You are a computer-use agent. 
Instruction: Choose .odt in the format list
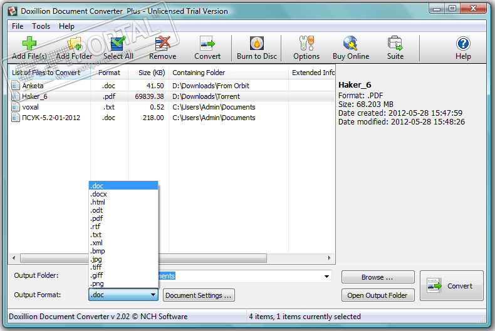click(123, 210)
